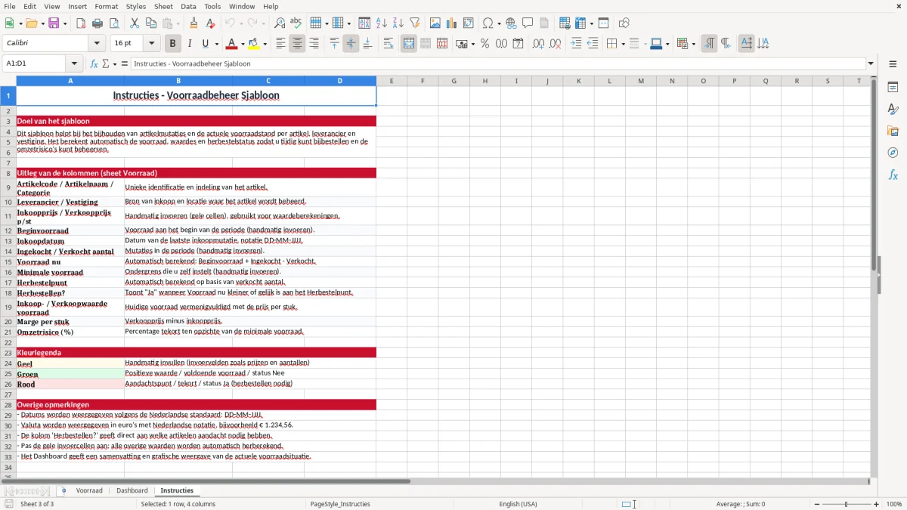Insert an image
Image resolution: width=907 pixels, height=510 pixels.
[x=435, y=23]
